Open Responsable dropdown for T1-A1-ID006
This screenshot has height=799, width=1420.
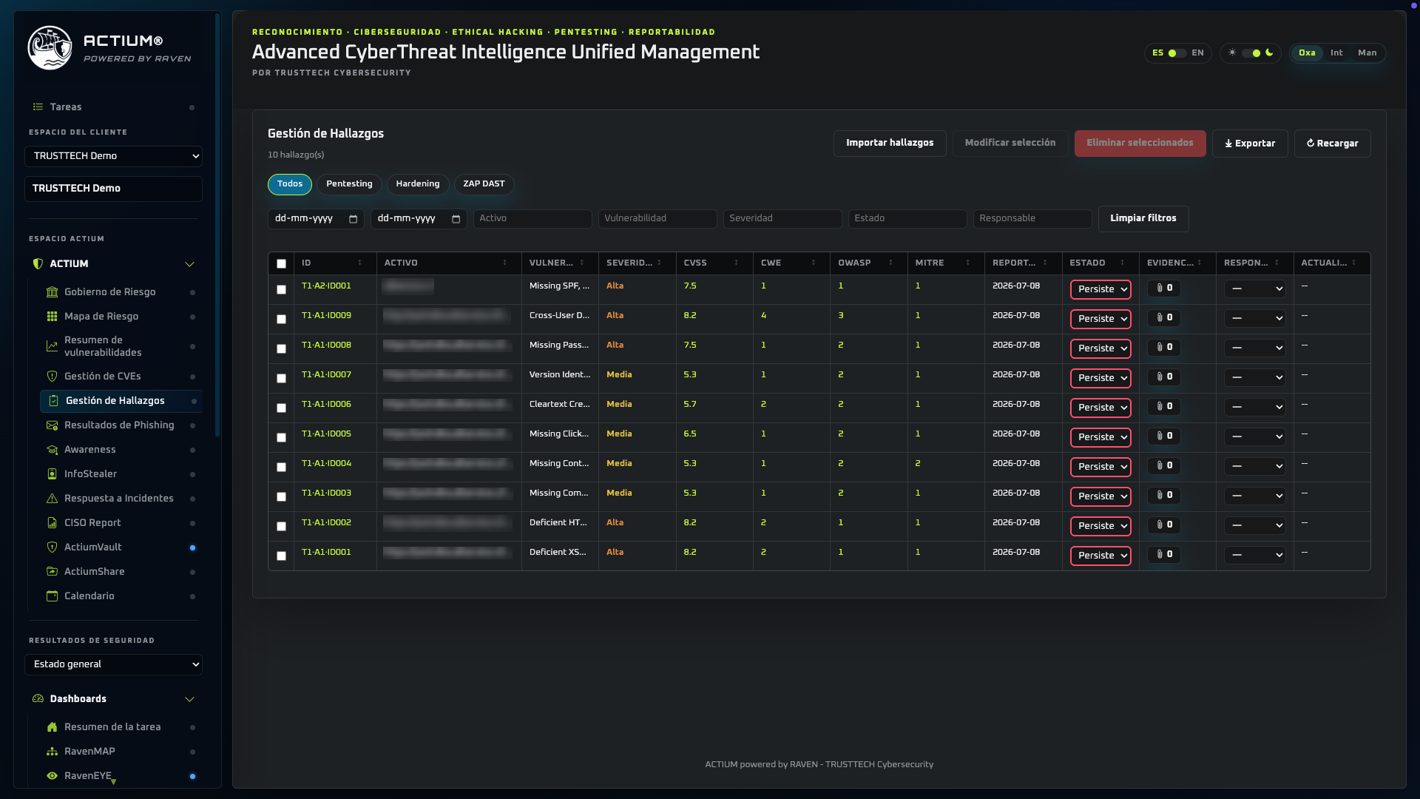(1254, 408)
